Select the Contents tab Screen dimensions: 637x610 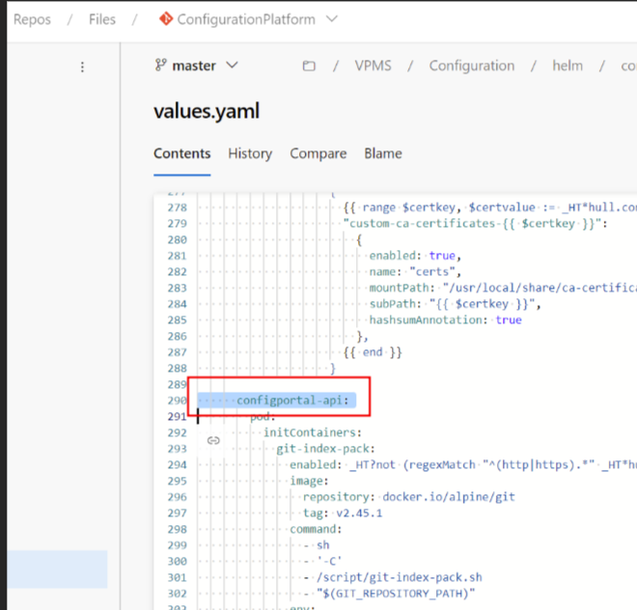181,153
